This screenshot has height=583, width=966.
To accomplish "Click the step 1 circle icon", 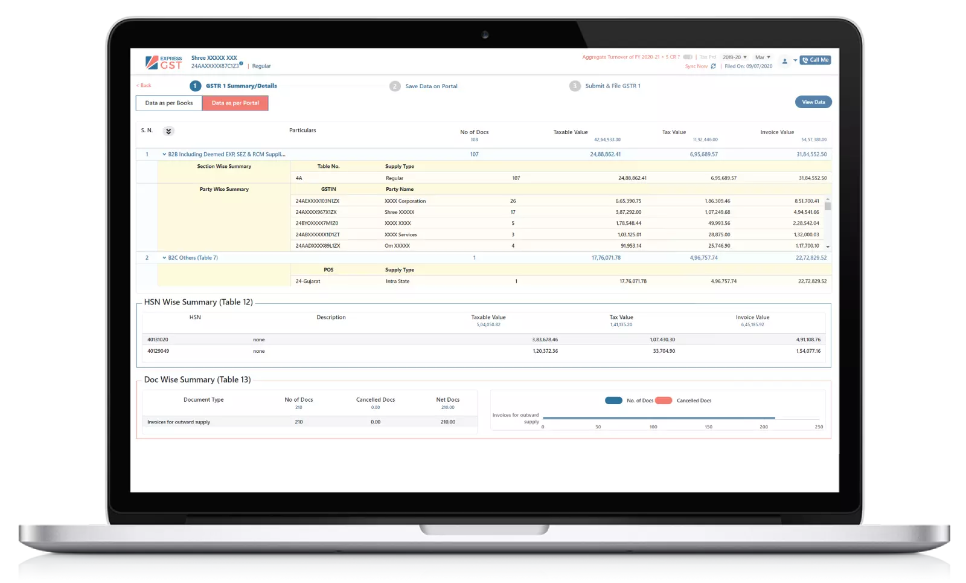I will coord(195,86).
